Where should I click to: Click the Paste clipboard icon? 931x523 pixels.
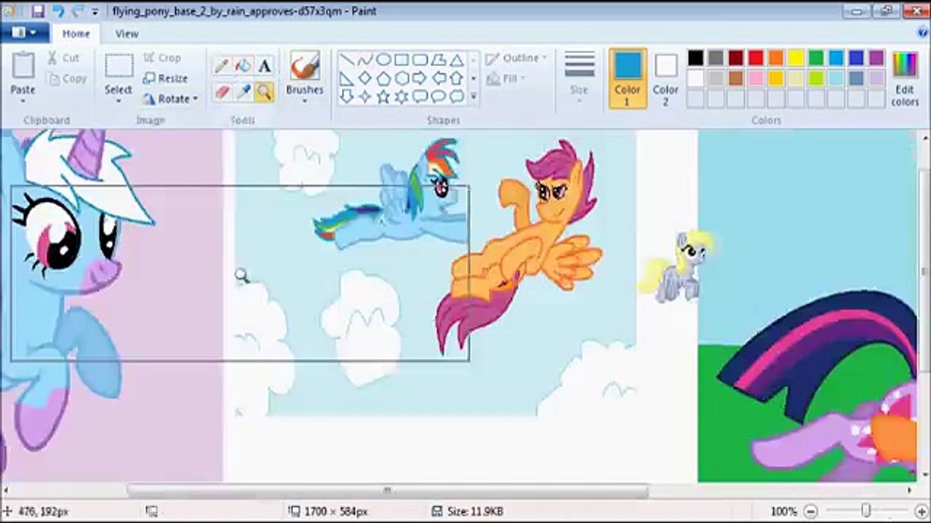tap(23, 66)
